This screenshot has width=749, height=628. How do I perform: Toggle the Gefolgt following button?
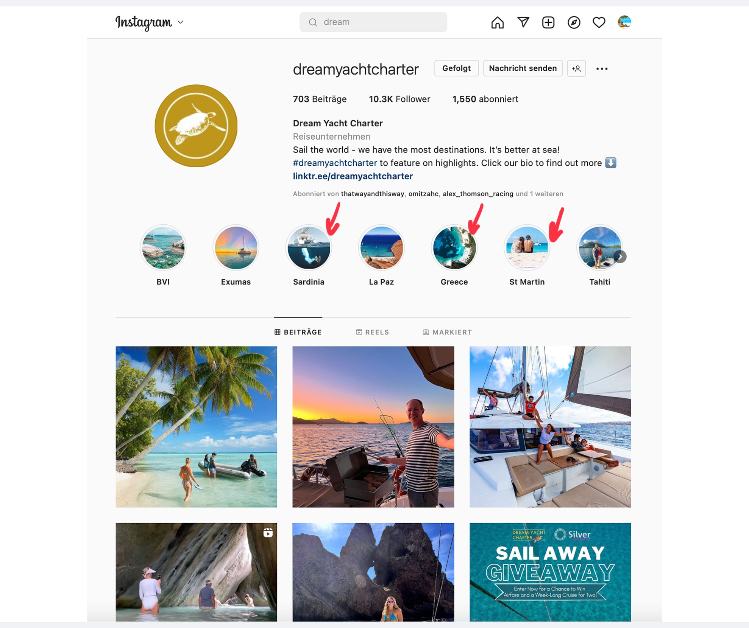pos(456,68)
